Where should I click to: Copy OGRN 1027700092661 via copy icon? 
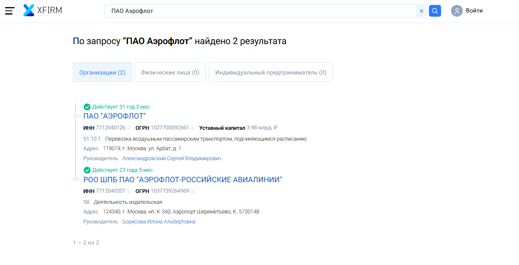(x=192, y=128)
